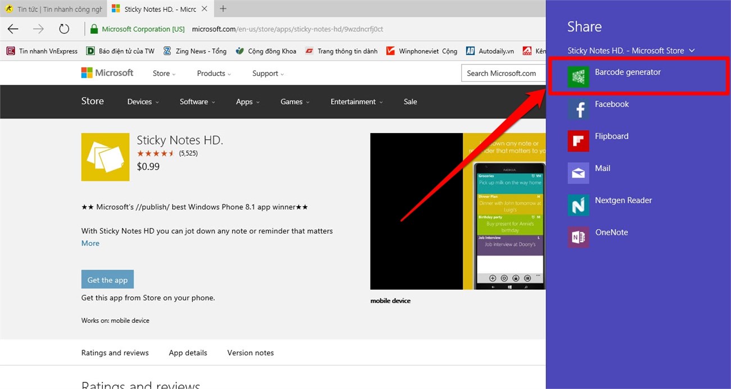The image size is (731, 389).
Task: Open Zing News bookmark
Action: pyautogui.click(x=195, y=51)
